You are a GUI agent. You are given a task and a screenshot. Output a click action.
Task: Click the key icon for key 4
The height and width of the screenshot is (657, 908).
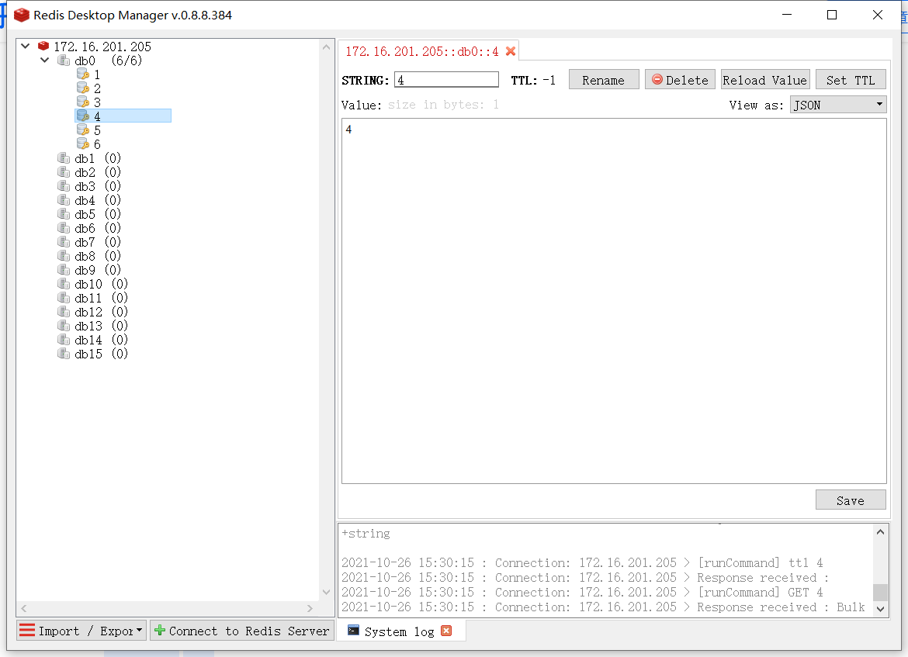tap(83, 116)
